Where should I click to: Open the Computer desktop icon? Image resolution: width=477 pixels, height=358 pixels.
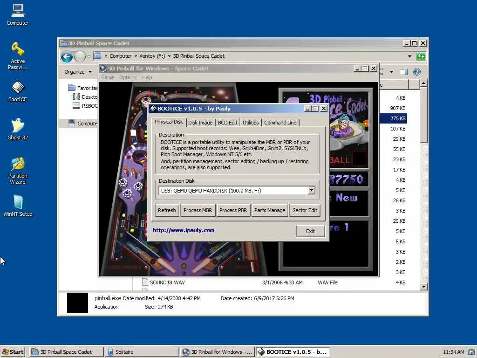(18, 14)
